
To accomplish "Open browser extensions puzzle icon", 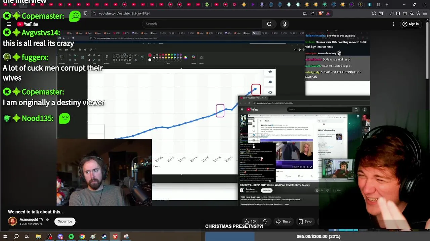I will 374,13.
